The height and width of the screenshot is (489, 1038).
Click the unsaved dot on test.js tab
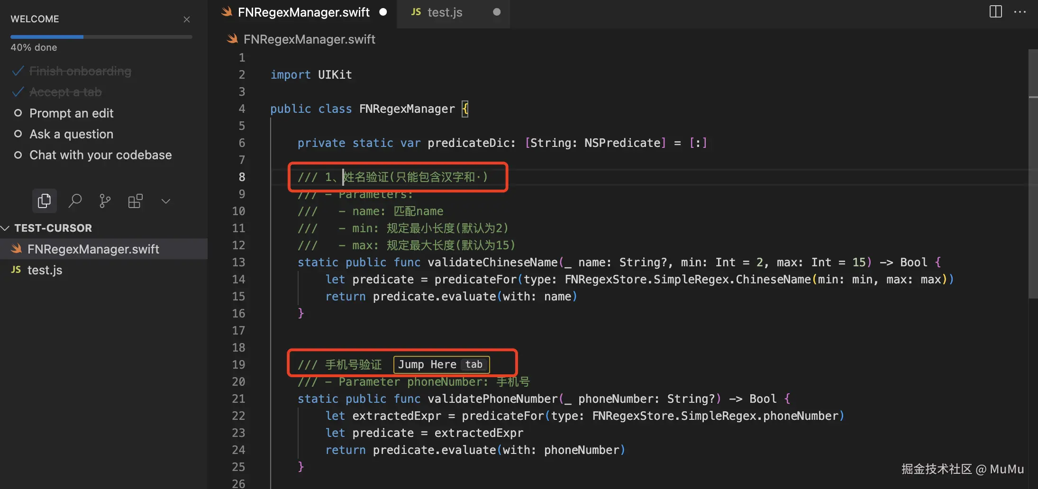coord(497,12)
